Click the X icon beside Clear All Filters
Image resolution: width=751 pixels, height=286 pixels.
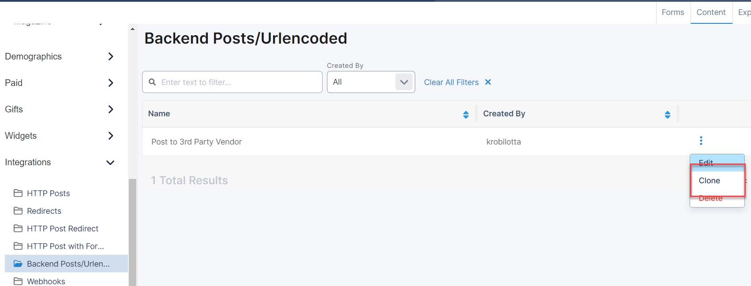488,82
